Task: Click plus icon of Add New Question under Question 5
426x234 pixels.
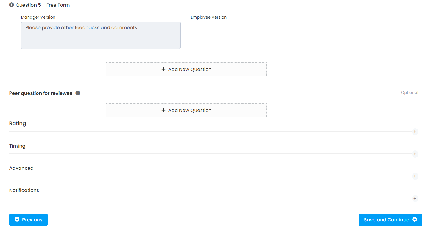Action: pos(163,69)
